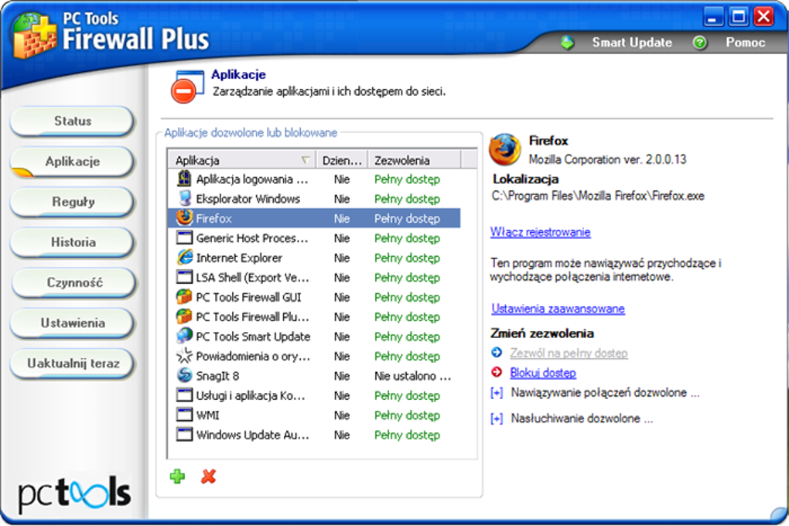Image resolution: width=789 pixels, height=526 pixels.
Task: Click Pełny dostęp in the WMI row
Action: tap(407, 415)
